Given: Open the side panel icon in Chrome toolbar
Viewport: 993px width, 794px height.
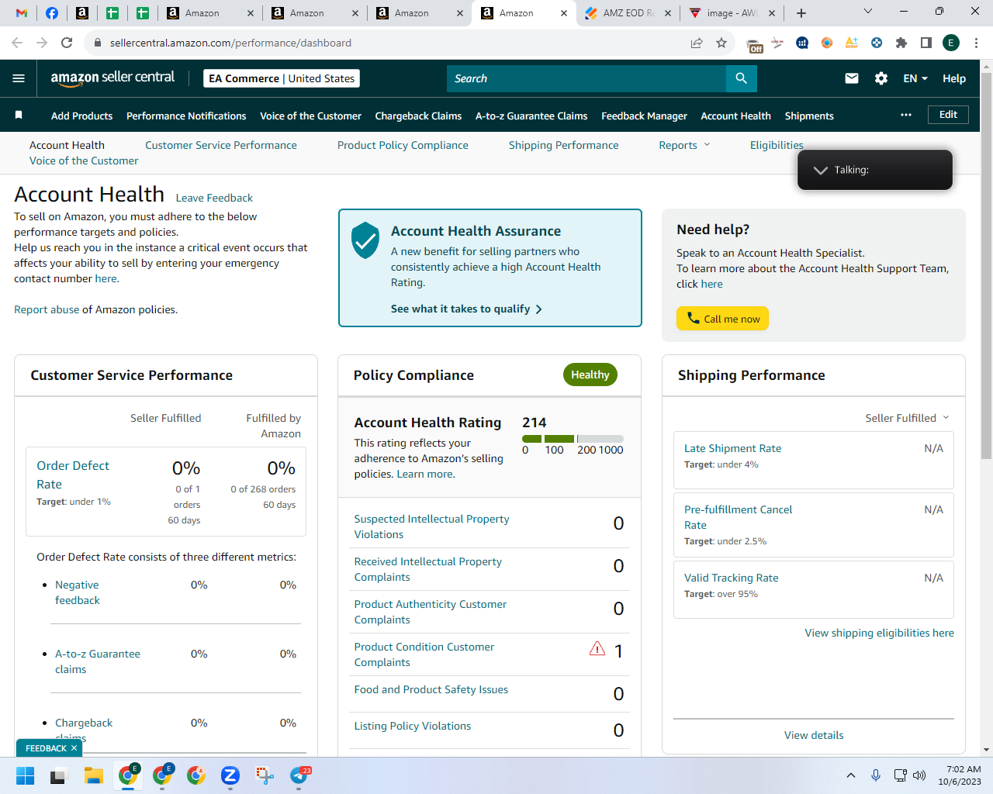Looking at the screenshot, I should click(x=926, y=43).
